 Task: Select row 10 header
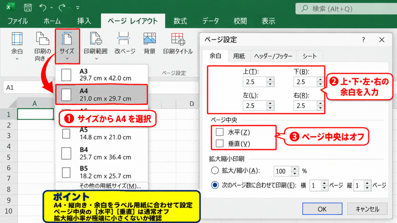[x=9, y=211]
